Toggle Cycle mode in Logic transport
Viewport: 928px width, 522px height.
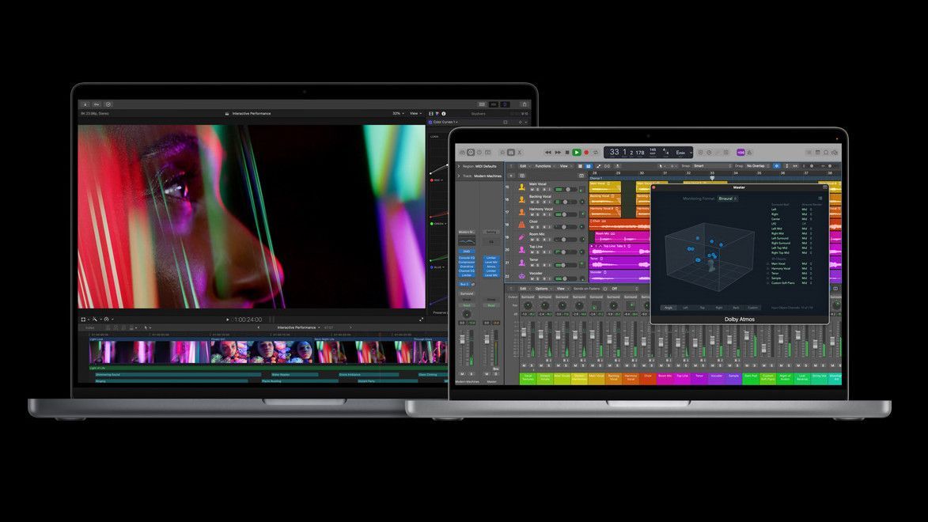(x=596, y=153)
